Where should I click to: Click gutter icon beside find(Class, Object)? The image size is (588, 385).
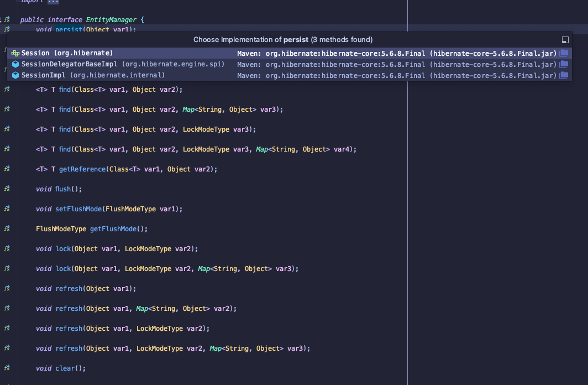click(7, 89)
